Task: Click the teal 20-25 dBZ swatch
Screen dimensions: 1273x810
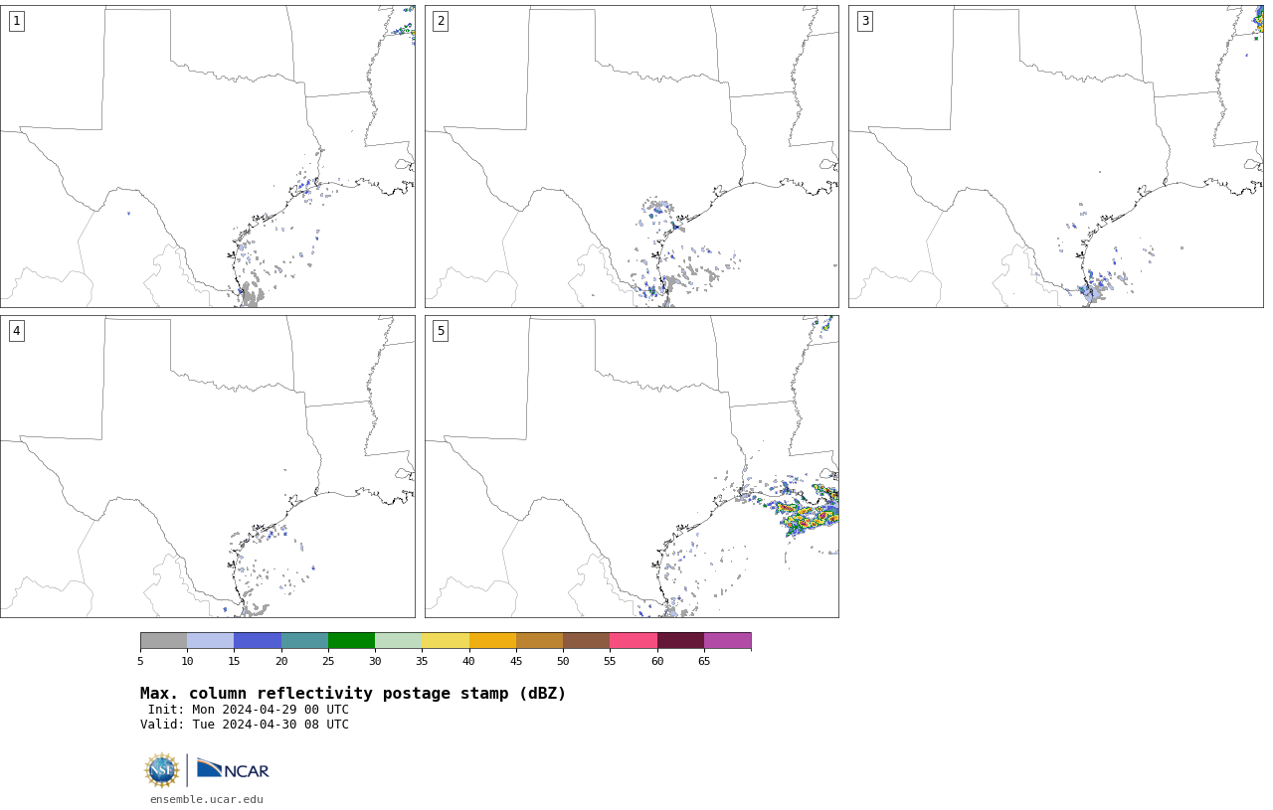Action: pos(304,640)
